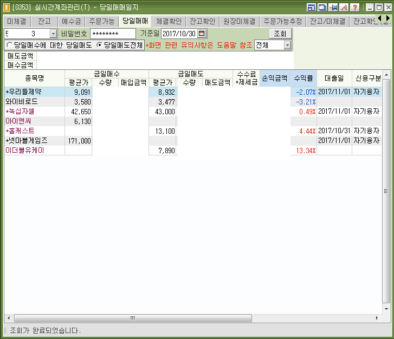Click the 매수금액 summary label
The image size is (394, 339).
[x=21, y=65]
